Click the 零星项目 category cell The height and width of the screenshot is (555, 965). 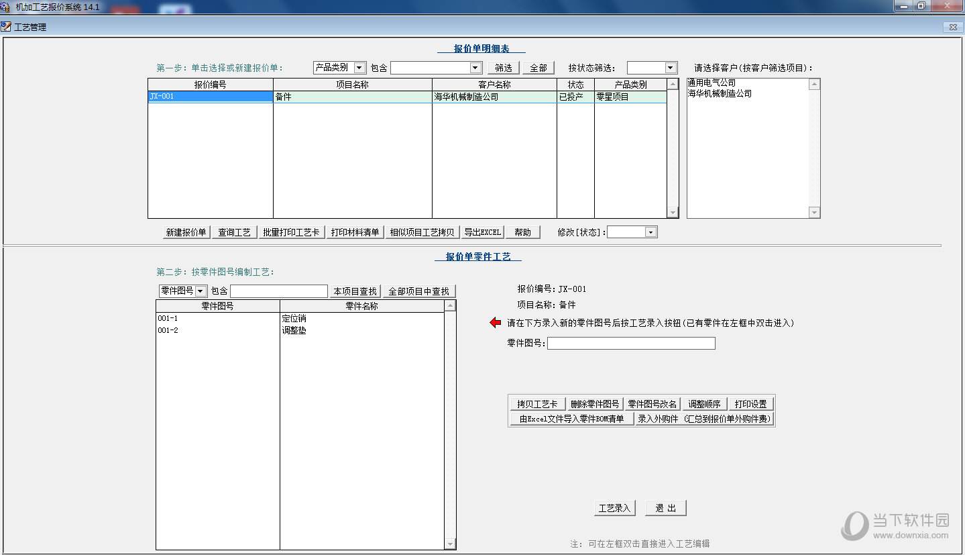[x=630, y=97]
